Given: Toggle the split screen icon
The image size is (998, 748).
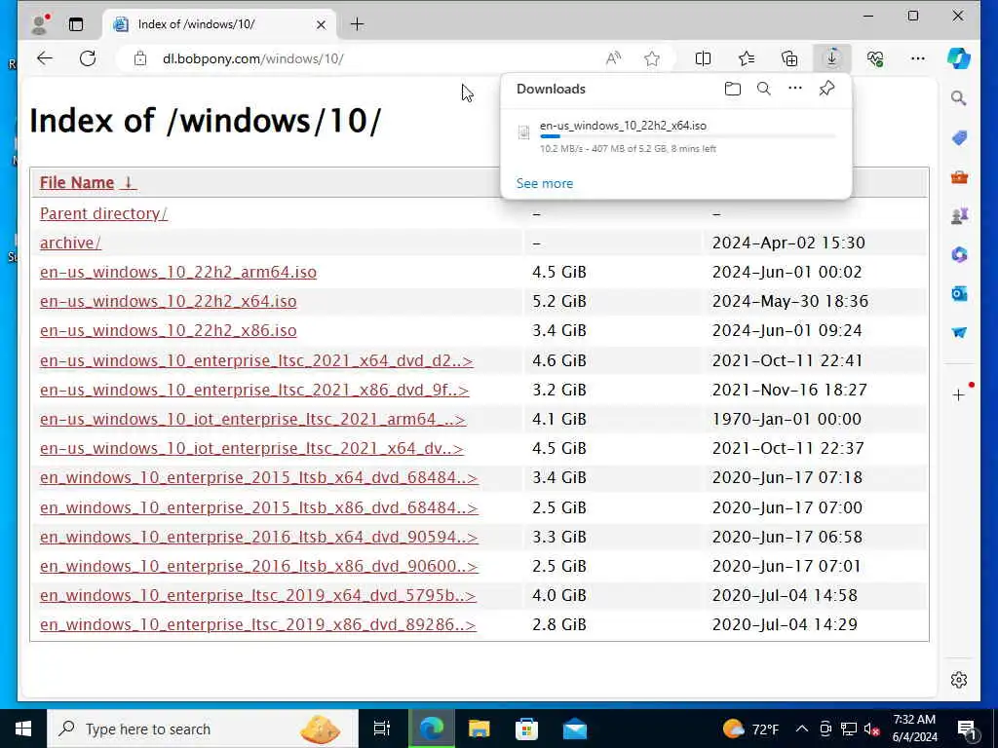Looking at the screenshot, I should point(703,58).
